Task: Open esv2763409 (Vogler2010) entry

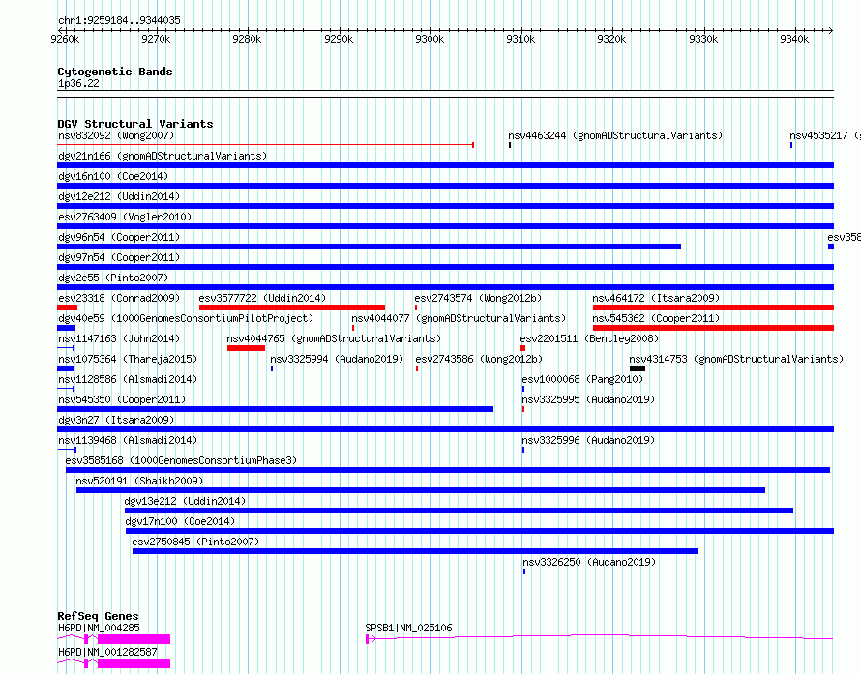Action: click(x=125, y=217)
